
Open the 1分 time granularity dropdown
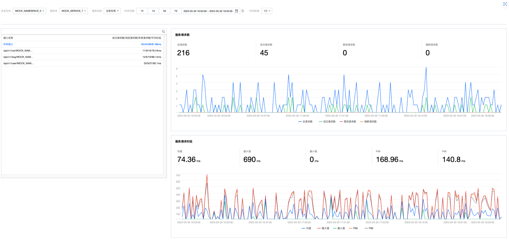[267, 11]
